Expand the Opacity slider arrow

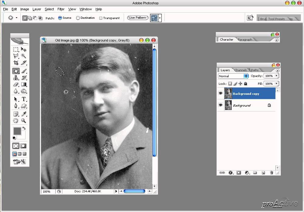[277, 76]
